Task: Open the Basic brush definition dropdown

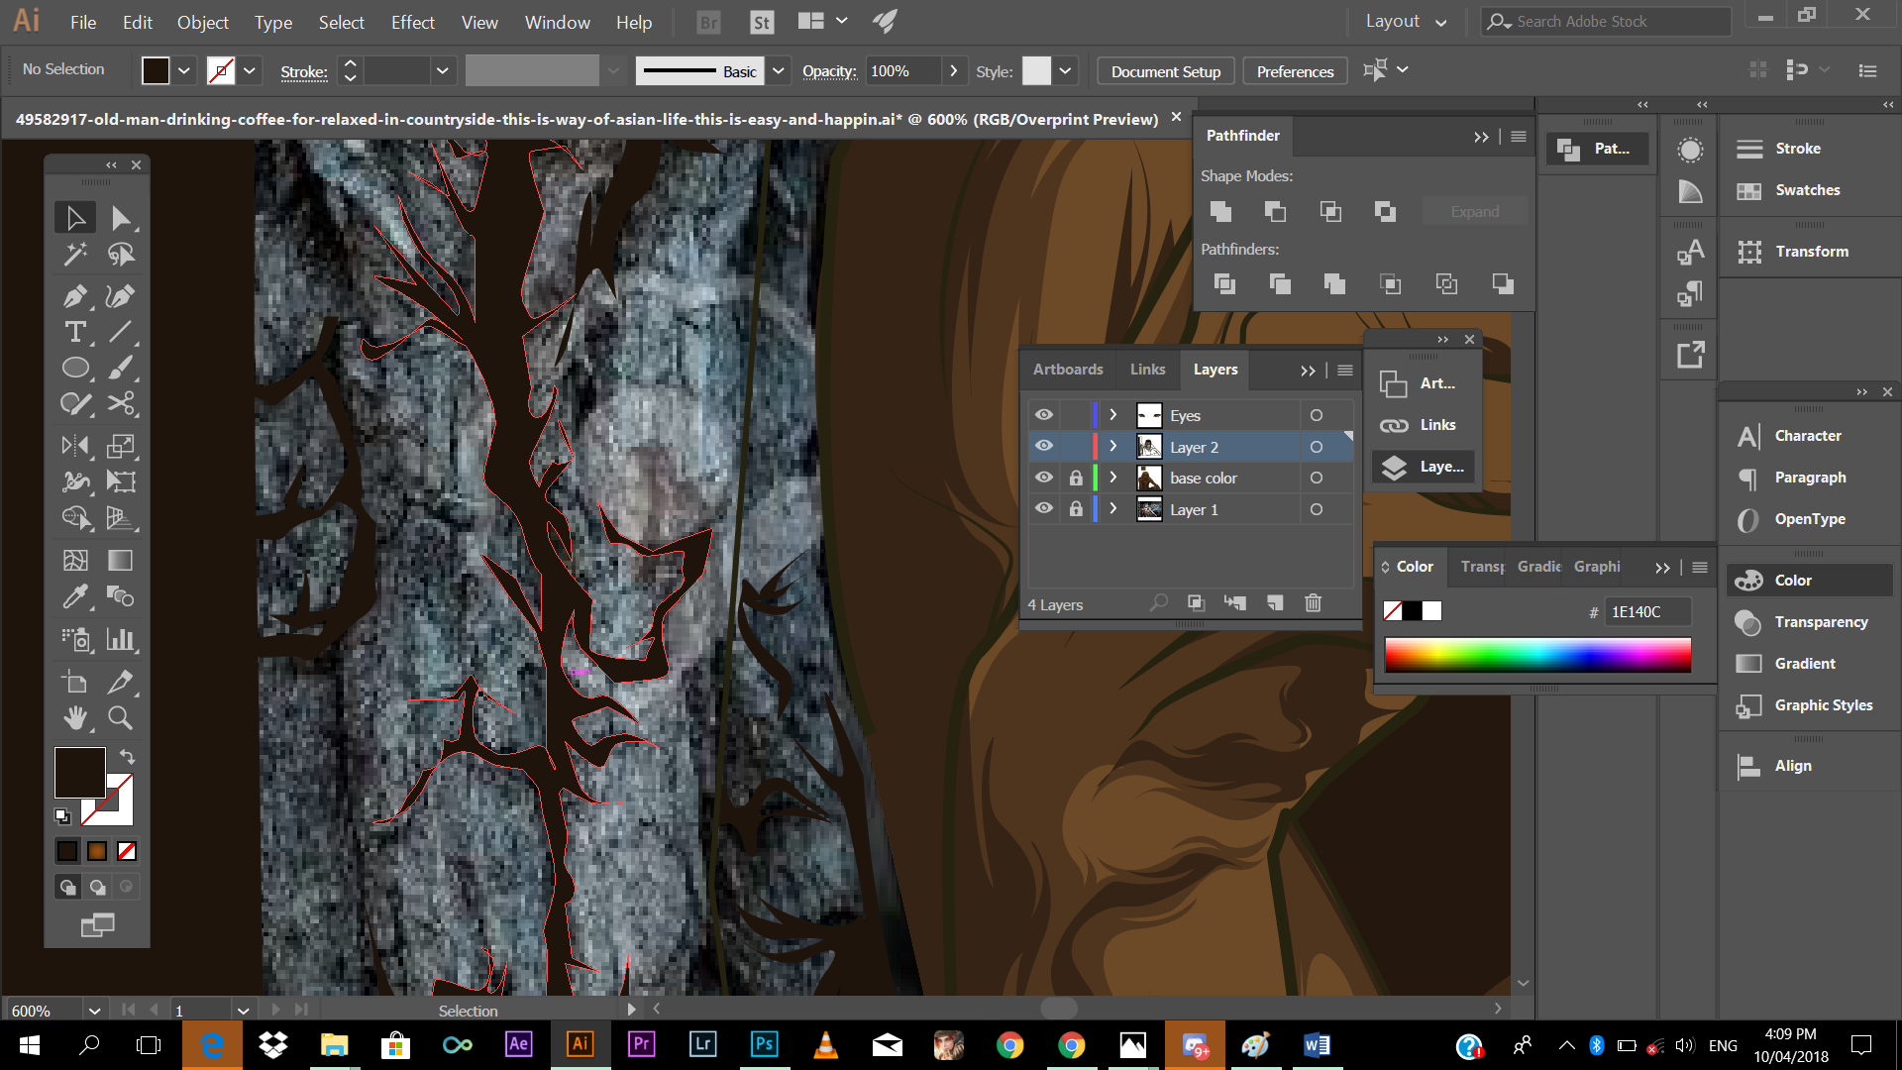Action: coord(779,70)
